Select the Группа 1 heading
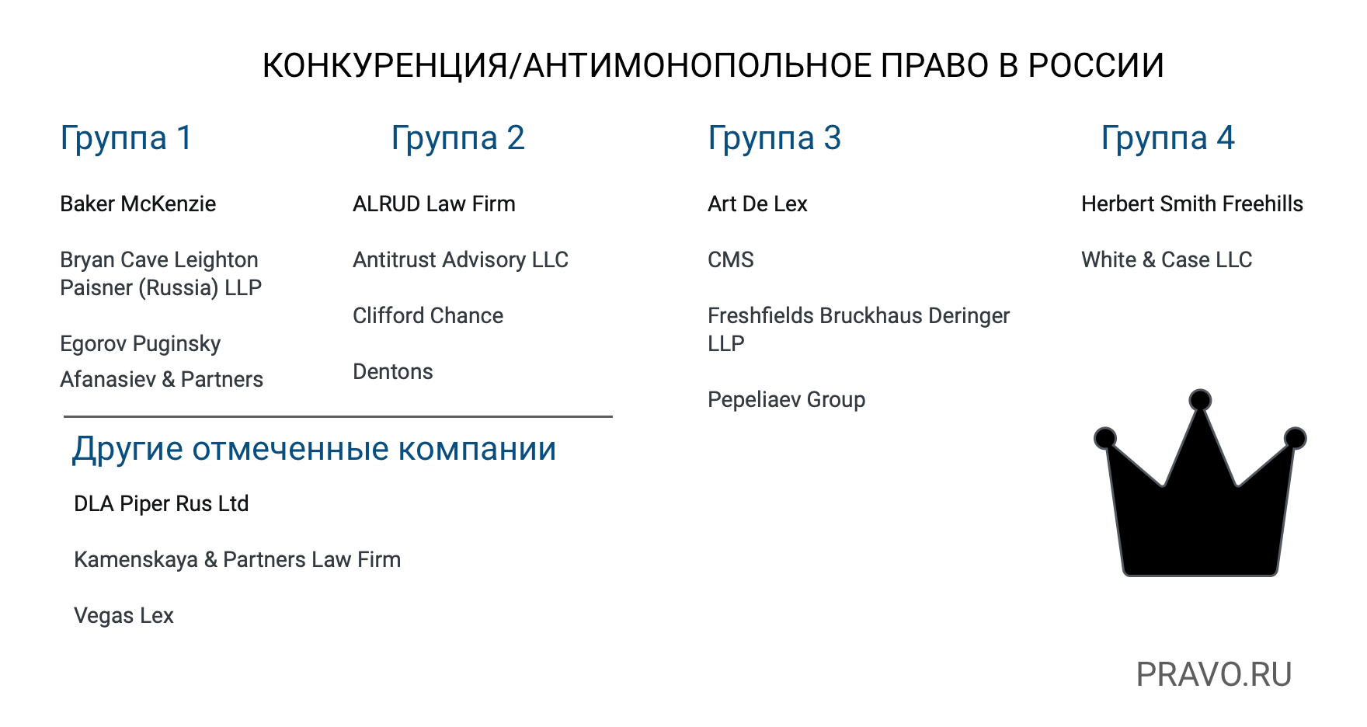The width and height of the screenshot is (1367, 727). coord(126,138)
